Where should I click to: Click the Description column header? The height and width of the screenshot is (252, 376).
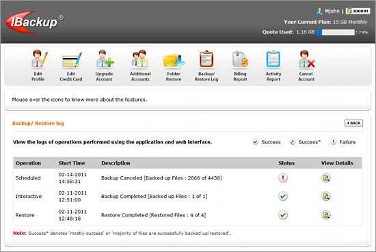116,163
